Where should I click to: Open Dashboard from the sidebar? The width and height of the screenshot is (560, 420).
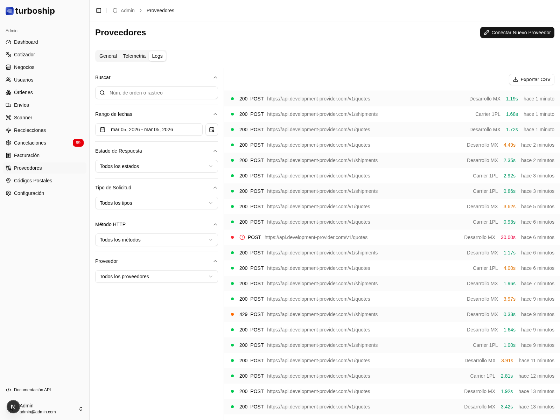[x=26, y=42]
